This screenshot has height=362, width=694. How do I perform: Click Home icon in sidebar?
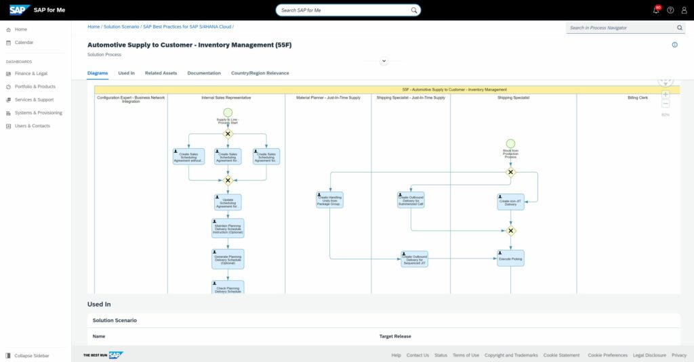[x=8, y=30]
